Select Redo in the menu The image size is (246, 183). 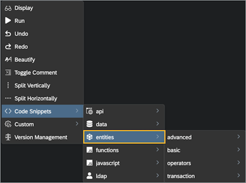tap(42, 47)
